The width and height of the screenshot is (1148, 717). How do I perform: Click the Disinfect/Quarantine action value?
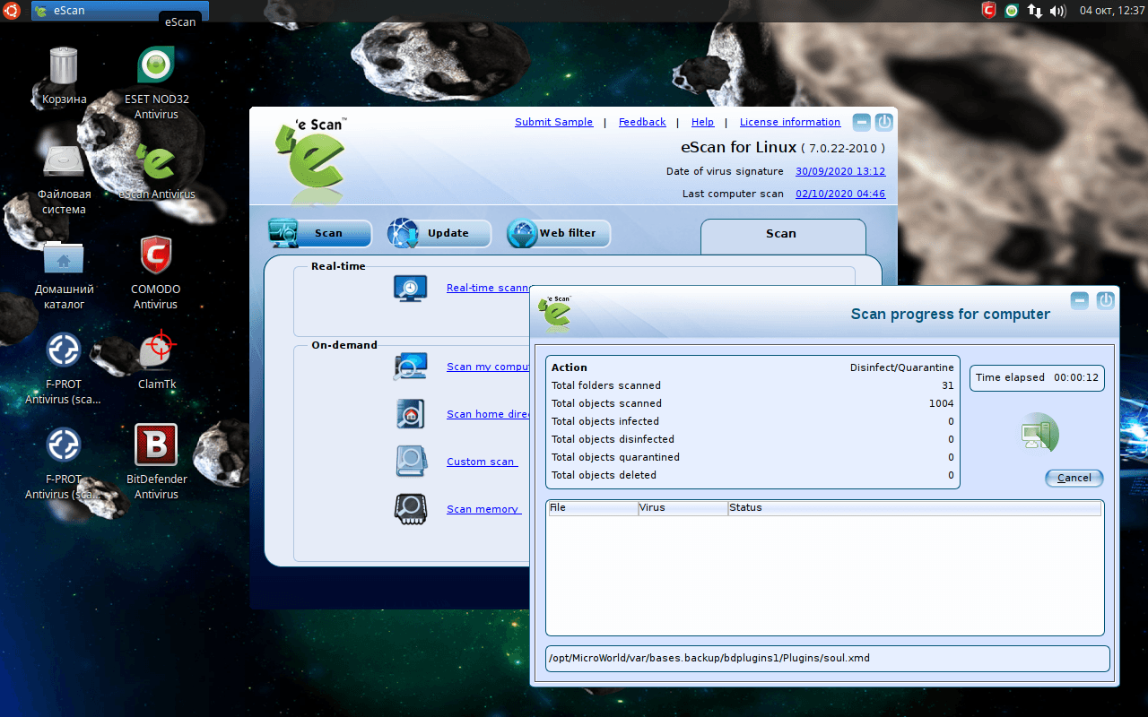[x=902, y=367]
